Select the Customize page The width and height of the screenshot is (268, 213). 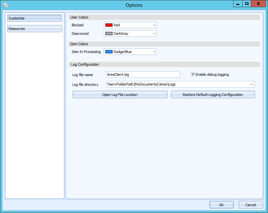coord(34,18)
